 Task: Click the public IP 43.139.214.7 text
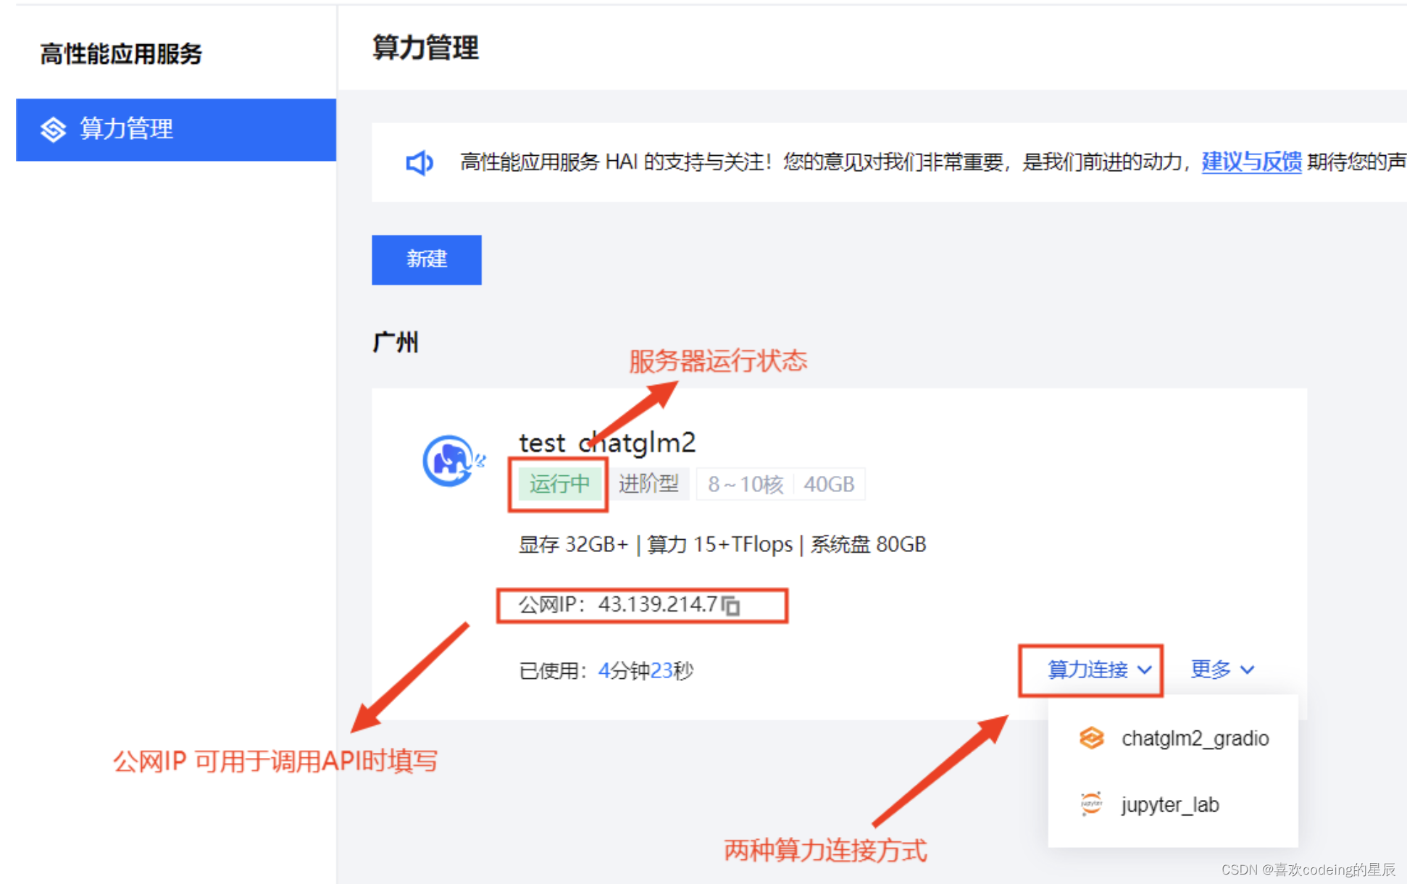coord(657,604)
